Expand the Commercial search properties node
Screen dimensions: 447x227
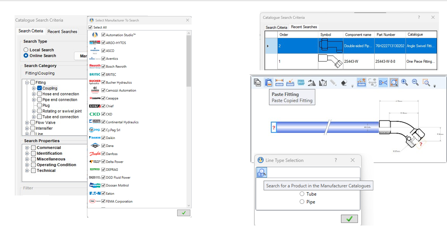(x=27, y=148)
